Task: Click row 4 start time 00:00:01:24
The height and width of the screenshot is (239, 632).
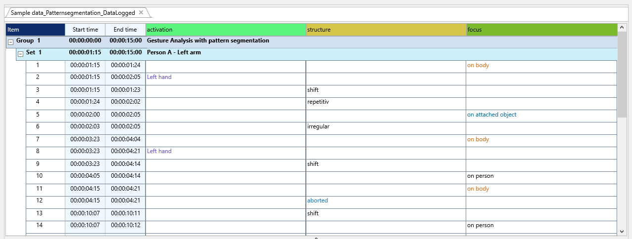Action: click(85, 102)
